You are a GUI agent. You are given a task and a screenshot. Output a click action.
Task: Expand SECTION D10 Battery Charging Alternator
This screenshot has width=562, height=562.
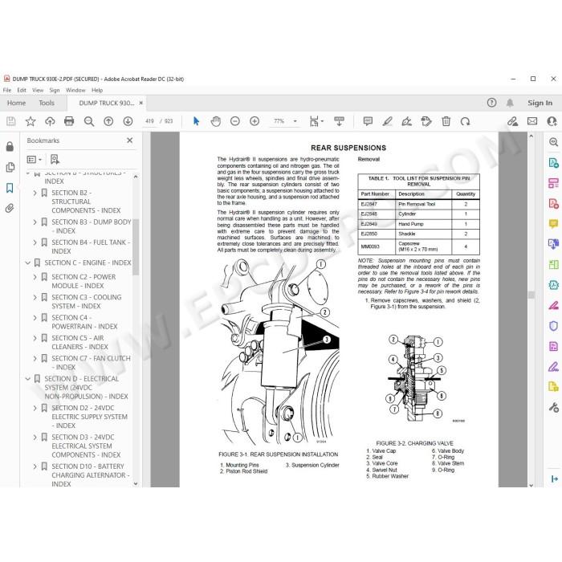(x=35, y=466)
